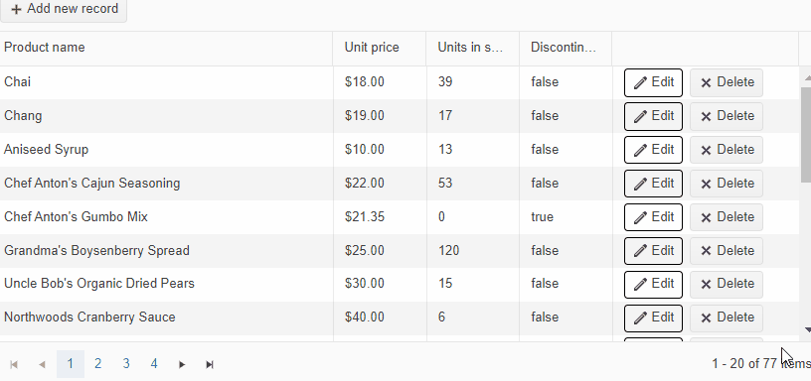Jump to the last page arrow
This screenshot has height=381, width=811.
[210, 364]
